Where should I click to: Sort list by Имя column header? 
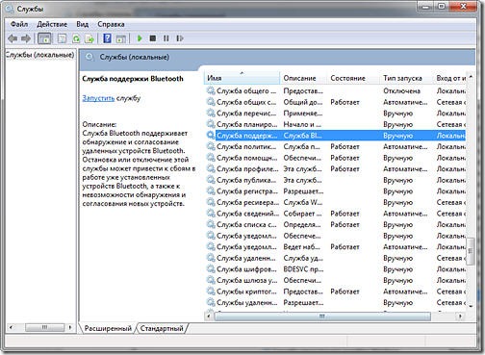tap(242, 78)
